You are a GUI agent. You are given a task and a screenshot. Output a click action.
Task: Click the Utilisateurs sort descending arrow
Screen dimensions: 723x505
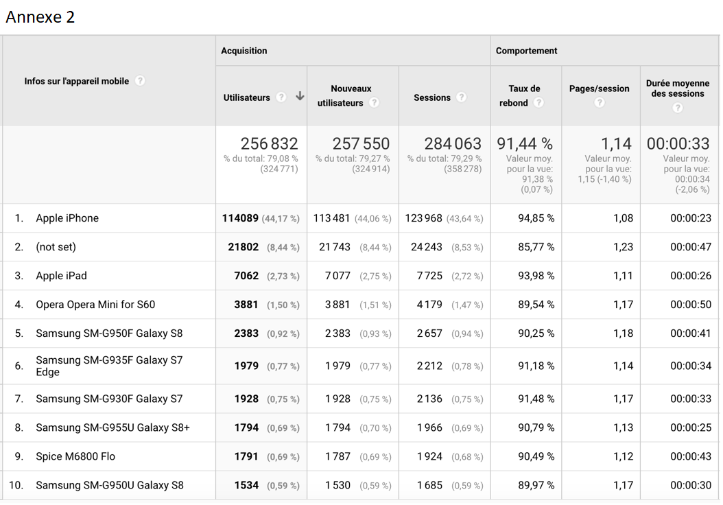click(x=300, y=97)
